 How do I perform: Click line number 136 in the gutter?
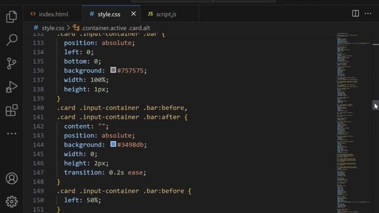pyautogui.click(x=38, y=70)
